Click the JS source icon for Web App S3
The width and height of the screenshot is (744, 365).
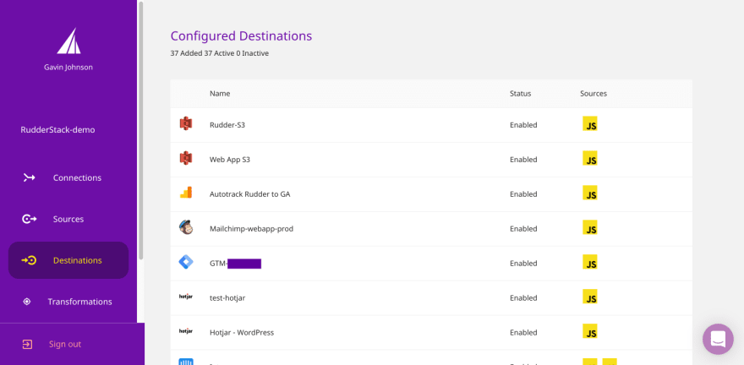coord(590,159)
